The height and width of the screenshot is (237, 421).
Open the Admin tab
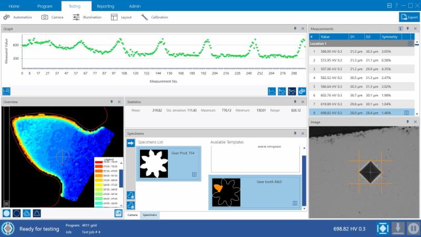[135, 6]
